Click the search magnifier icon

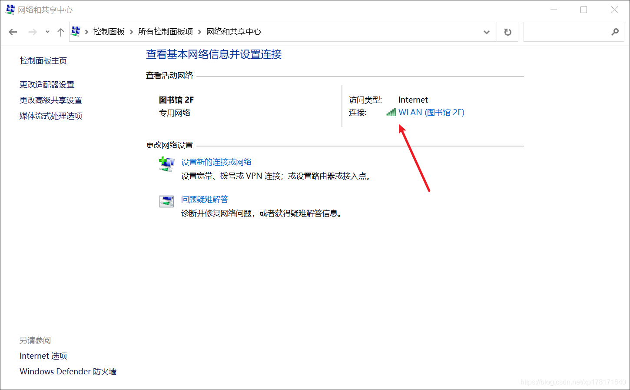pyautogui.click(x=615, y=32)
